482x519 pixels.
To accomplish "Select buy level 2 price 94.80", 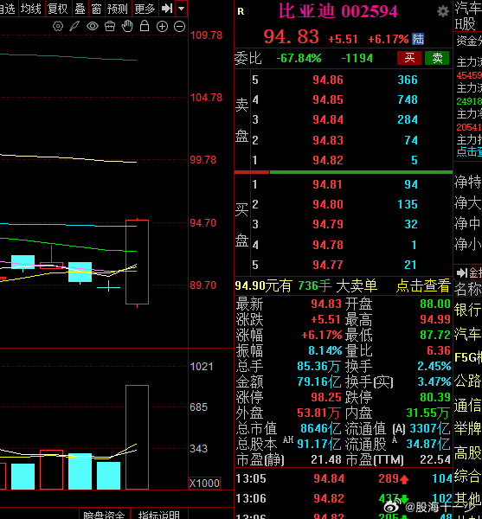I will (328, 204).
